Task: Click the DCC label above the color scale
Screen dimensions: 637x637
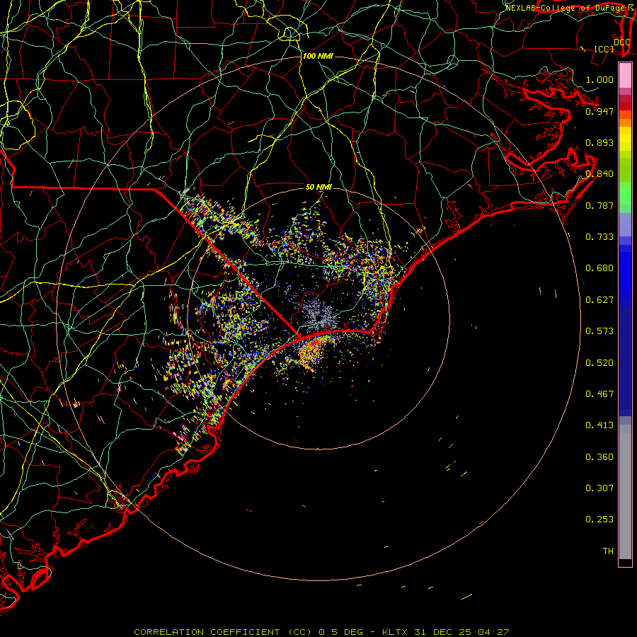Action: click(621, 42)
